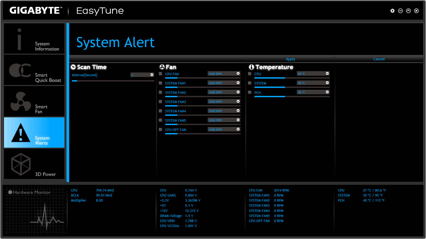
Task: Click the SYSTEM FAN1 RPM slider bar
Action: click(x=203, y=87)
